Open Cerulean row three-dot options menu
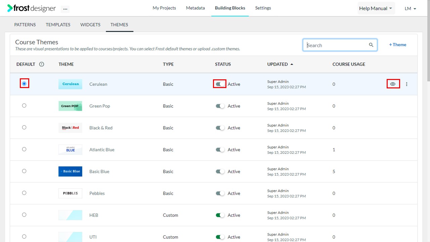The width and height of the screenshot is (430, 242). pyautogui.click(x=406, y=84)
